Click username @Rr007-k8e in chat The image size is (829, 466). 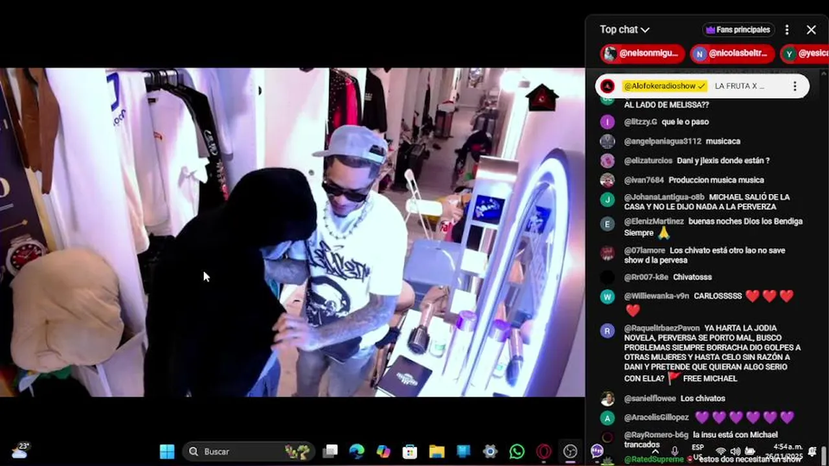pyautogui.click(x=646, y=277)
